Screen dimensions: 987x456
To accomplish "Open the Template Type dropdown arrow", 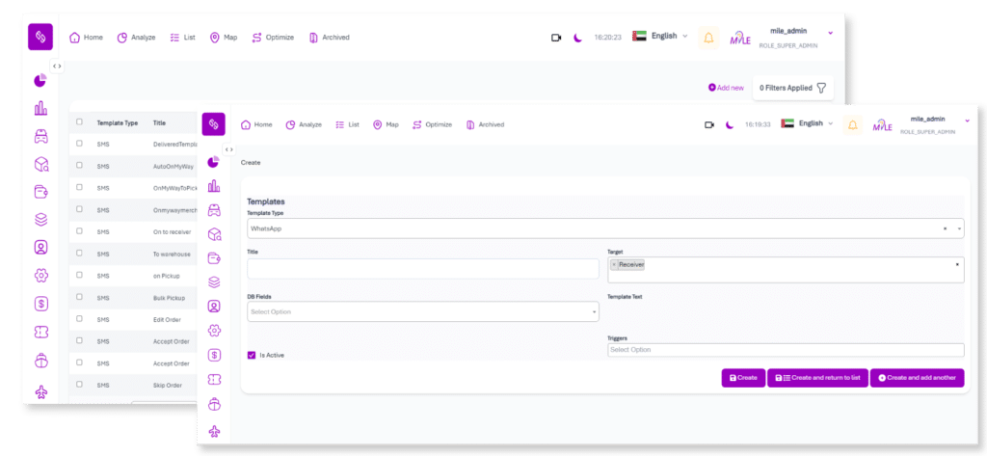I will tap(959, 228).
